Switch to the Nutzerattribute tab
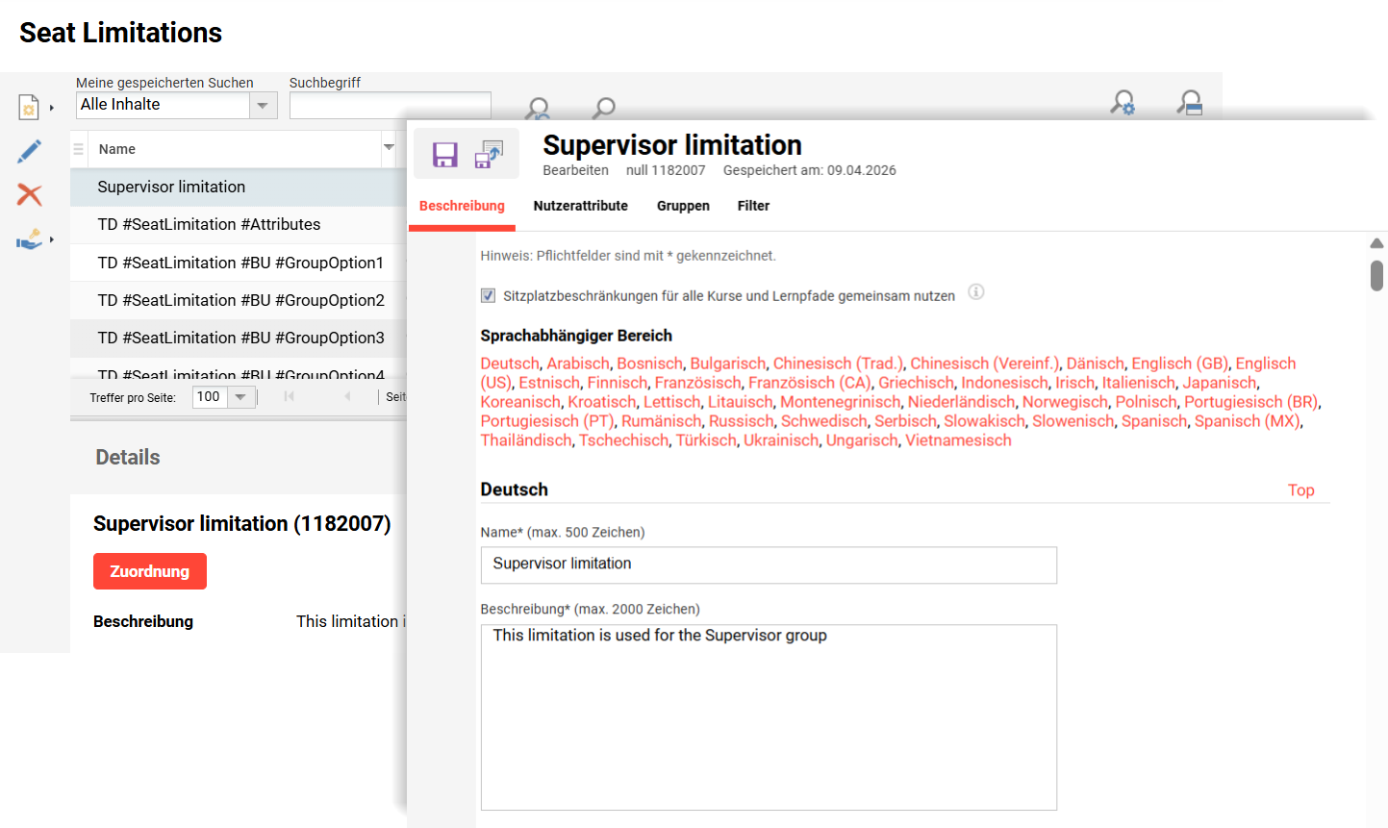The width and height of the screenshot is (1388, 828). pos(580,206)
